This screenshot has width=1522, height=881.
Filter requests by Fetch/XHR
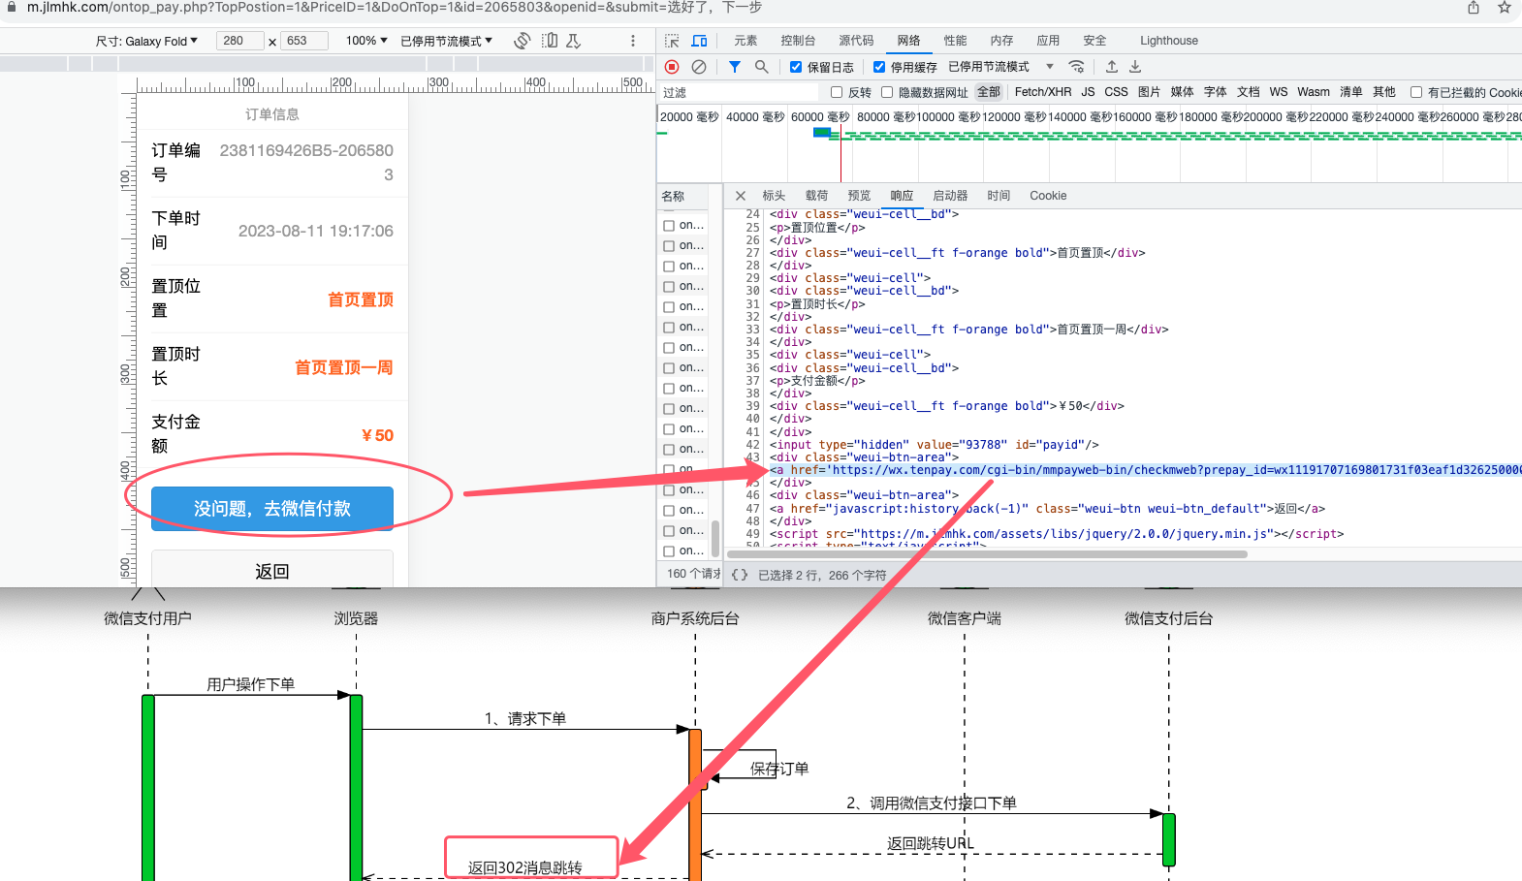[x=1043, y=92]
